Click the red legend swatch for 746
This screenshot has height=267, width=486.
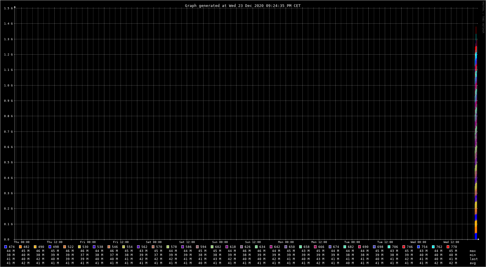pos(404,247)
